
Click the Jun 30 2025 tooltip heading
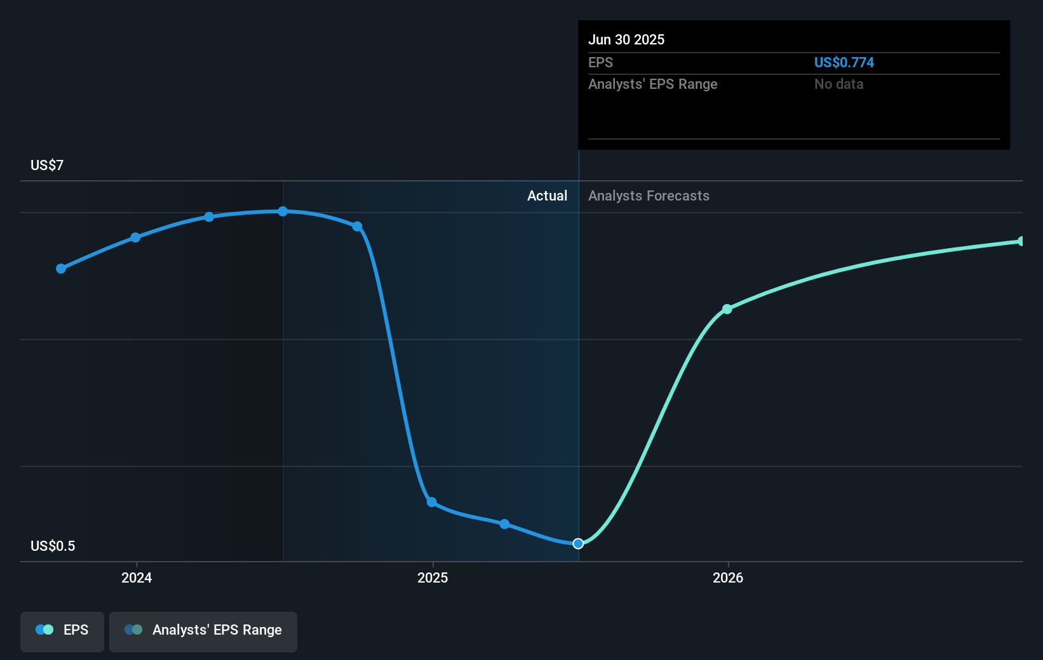pos(626,39)
